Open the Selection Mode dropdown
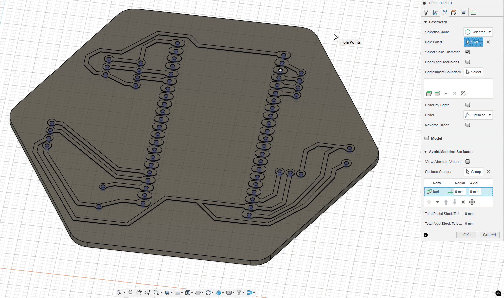504x298 pixels. [x=478, y=32]
